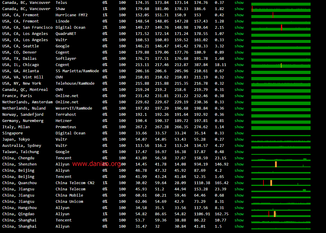This screenshot has width=326, height=233.
Task: Click latency graph bar for Chicago Cogent
Action: pos(281,66)
